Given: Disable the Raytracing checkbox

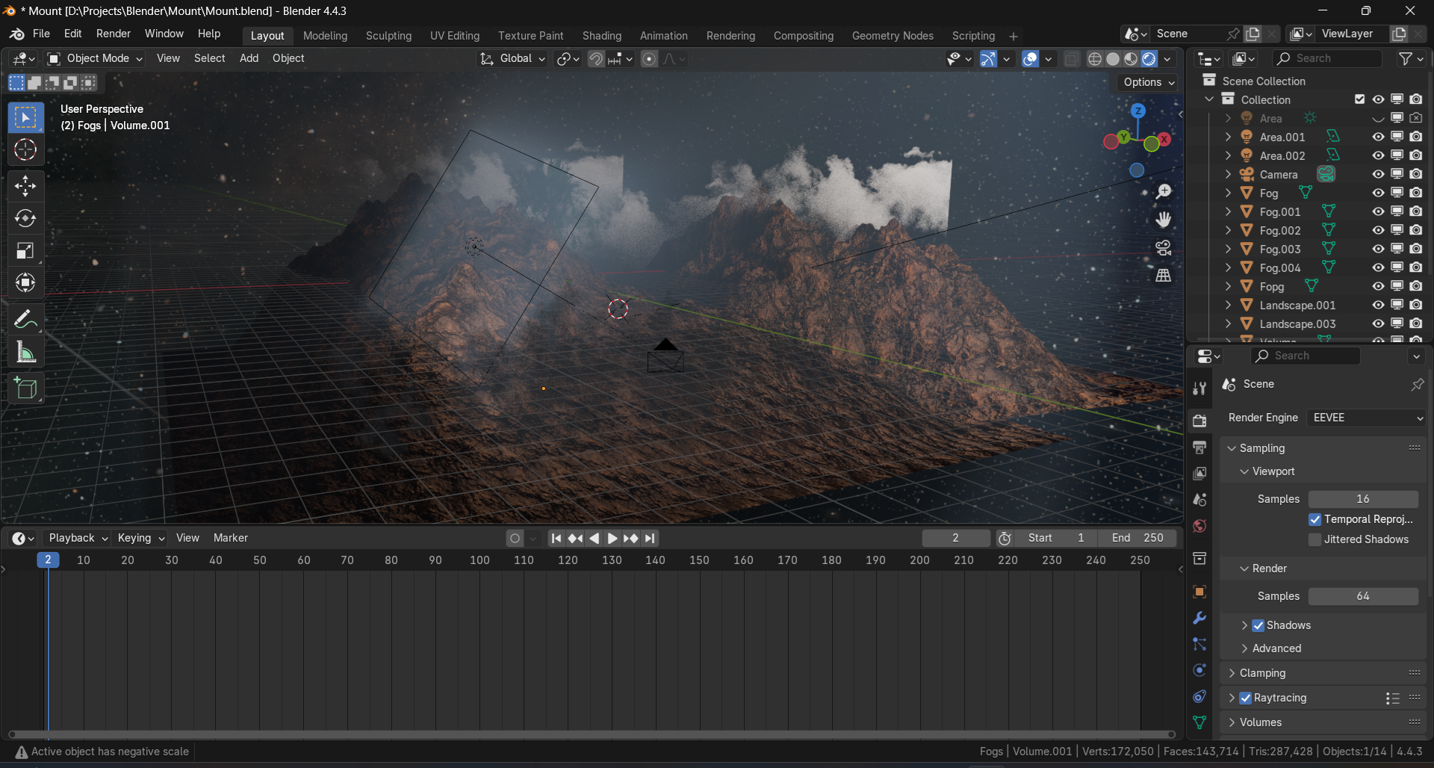Looking at the screenshot, I should (x=1246, y=698).
